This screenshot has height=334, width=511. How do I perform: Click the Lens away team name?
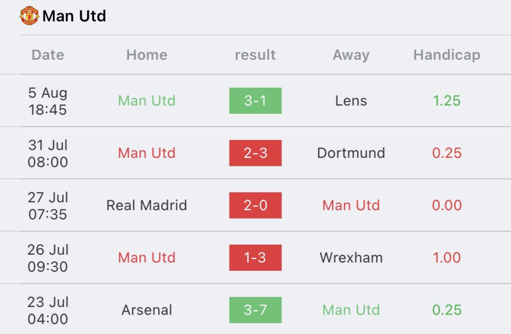[351, 101]
